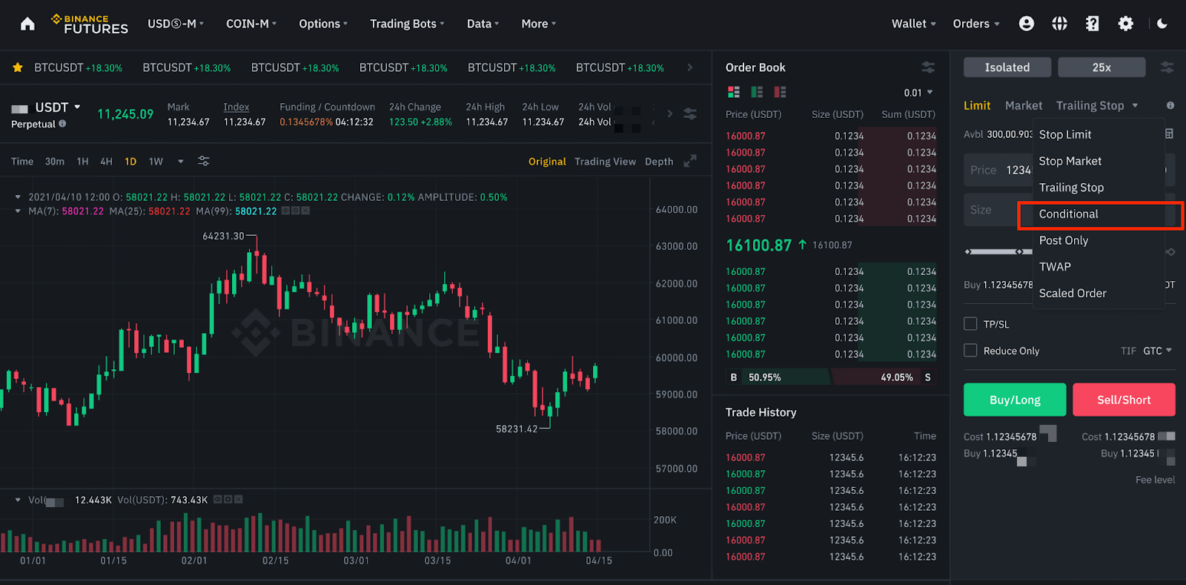Click the favorites star icon

click(x=18, y=67)
